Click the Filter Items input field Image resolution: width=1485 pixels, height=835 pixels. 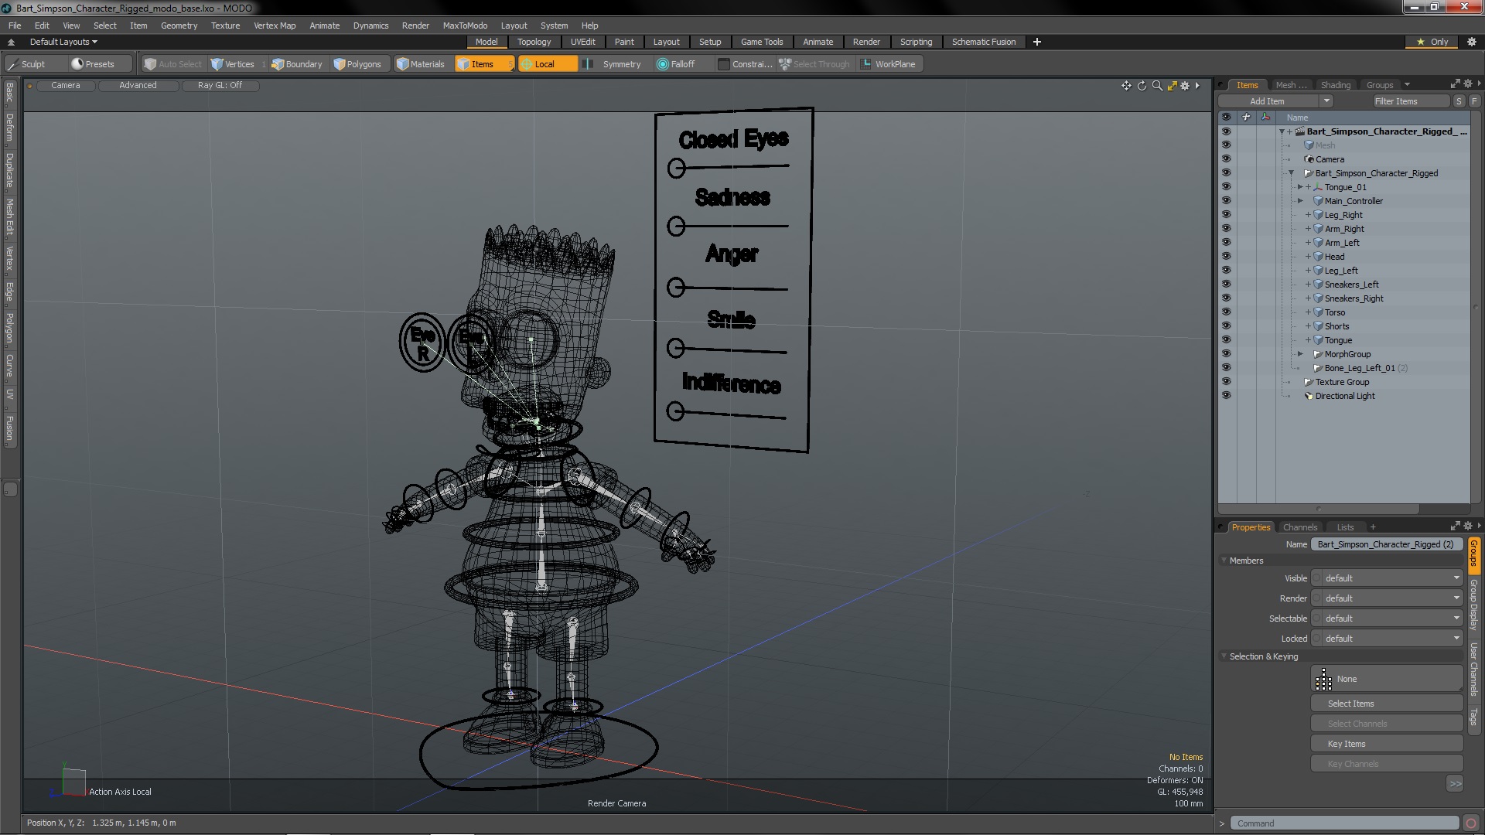1411,101
